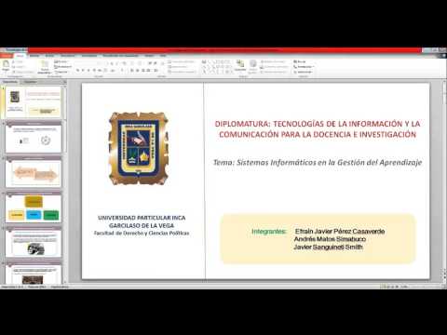The width and height of the screenshot is (447, 335).
Task: Click name 'Andrés Matos Simabuco'
Action: coord(330,239)
